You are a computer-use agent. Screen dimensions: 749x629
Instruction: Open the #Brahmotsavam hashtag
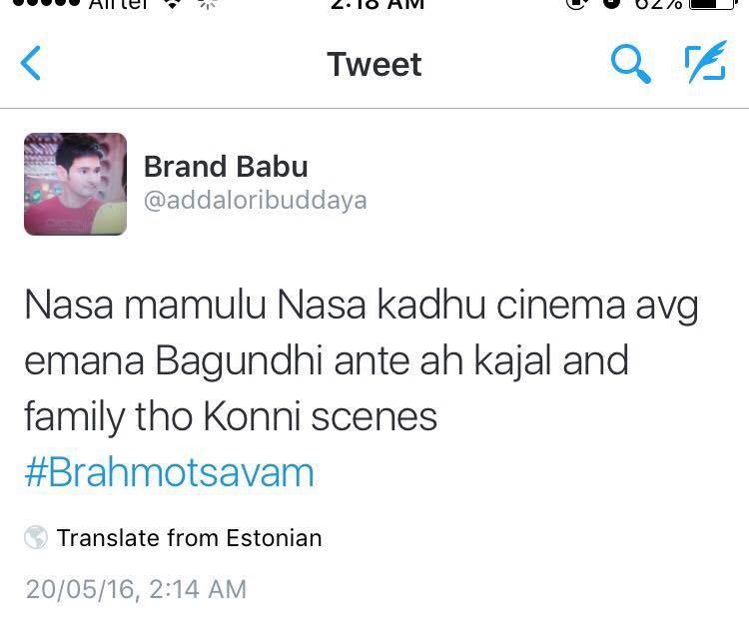pos(169,473)
